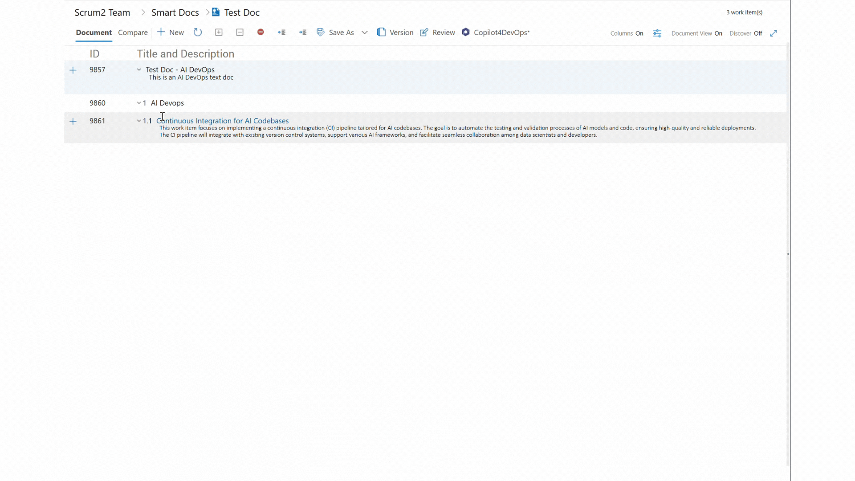Screen dimensions: 855x481
Task: Select ID cell 9861
Action: [x=97, y=121]
